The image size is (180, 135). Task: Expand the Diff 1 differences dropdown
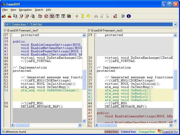(175, 24)
